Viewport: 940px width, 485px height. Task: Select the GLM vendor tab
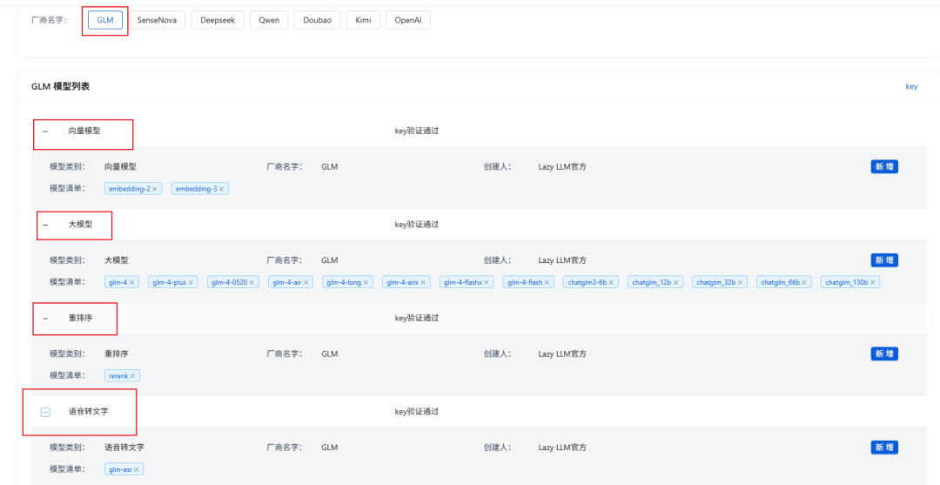[105, 20]
